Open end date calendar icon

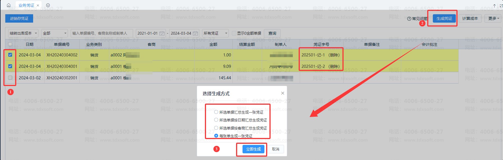tap(195, 33)
